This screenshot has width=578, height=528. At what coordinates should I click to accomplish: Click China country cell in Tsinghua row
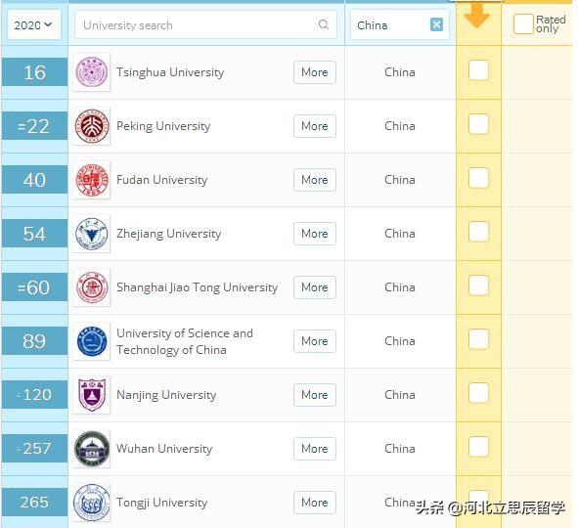pyautogui.click(x=400, y=72)
